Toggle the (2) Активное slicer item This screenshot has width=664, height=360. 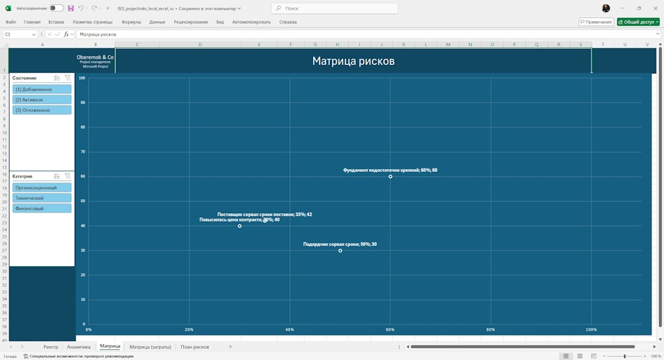pyautogui.click(x=42, y=99)
